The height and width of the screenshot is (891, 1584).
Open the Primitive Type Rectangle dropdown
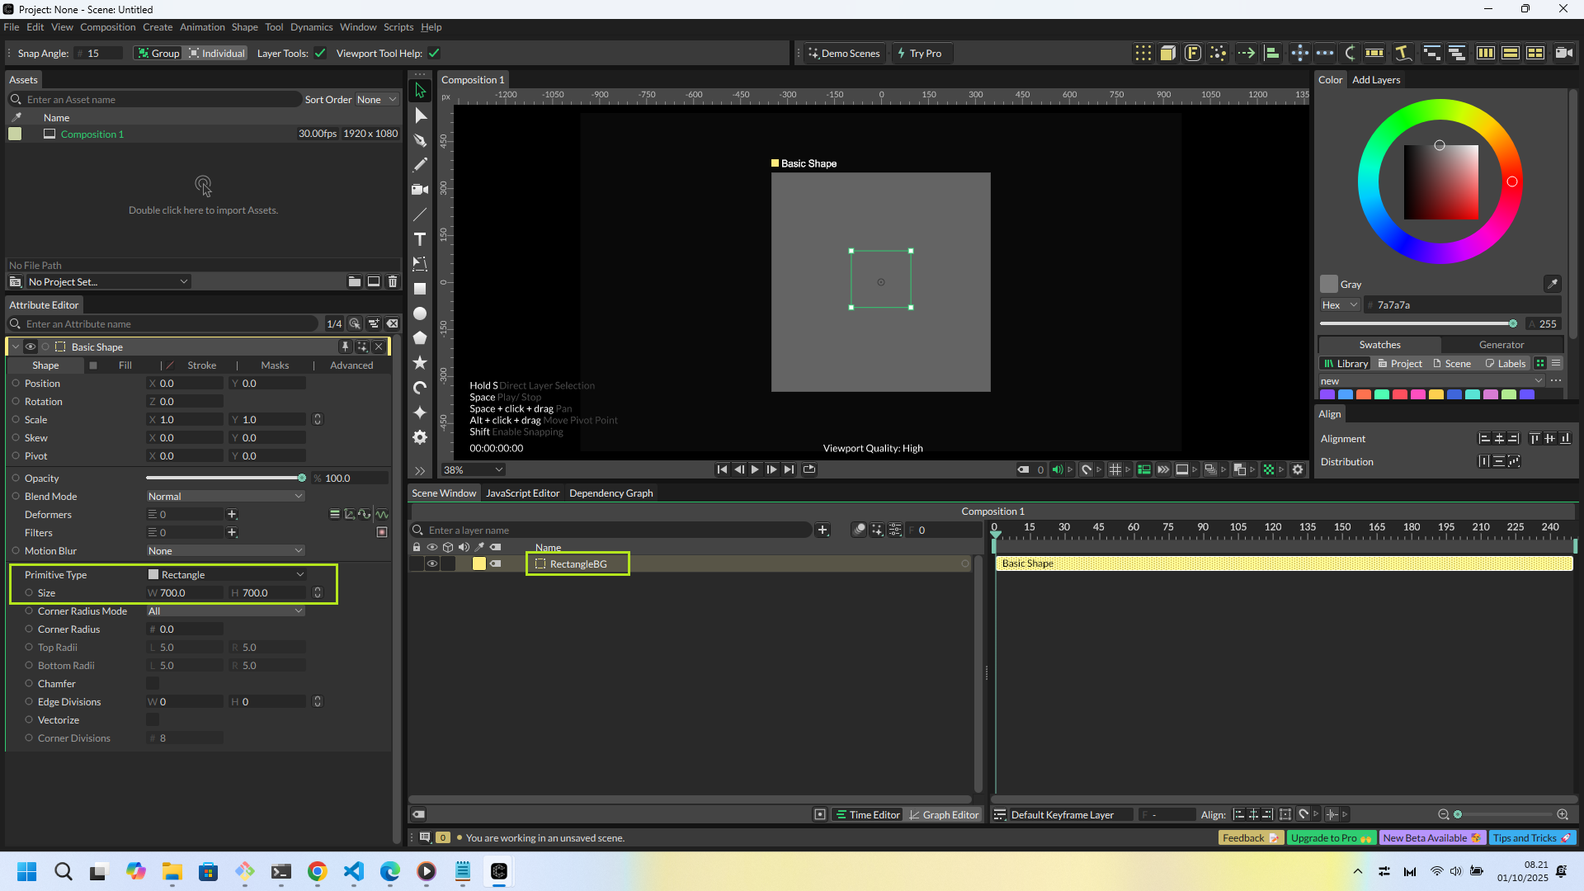click(225, 575)
